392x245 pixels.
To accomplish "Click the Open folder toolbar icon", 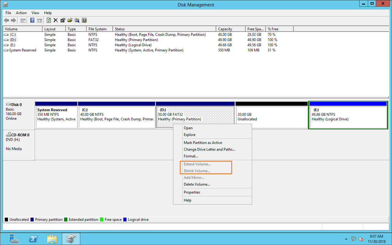I will point(70,21).
